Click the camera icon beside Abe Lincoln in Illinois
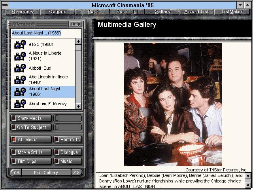Viewport: 253px width, 190px height. (x=20, y=80)
